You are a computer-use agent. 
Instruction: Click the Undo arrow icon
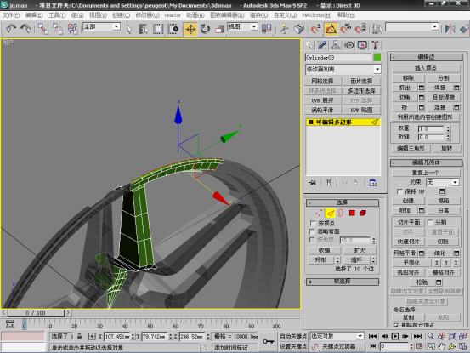coord(11,29)
